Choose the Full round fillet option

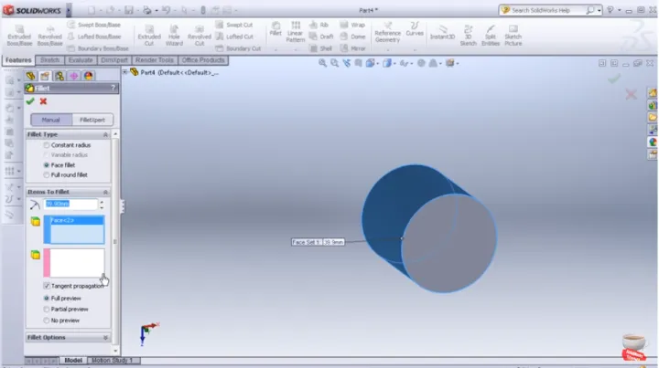pyautogui.click(x=47, y=173)
